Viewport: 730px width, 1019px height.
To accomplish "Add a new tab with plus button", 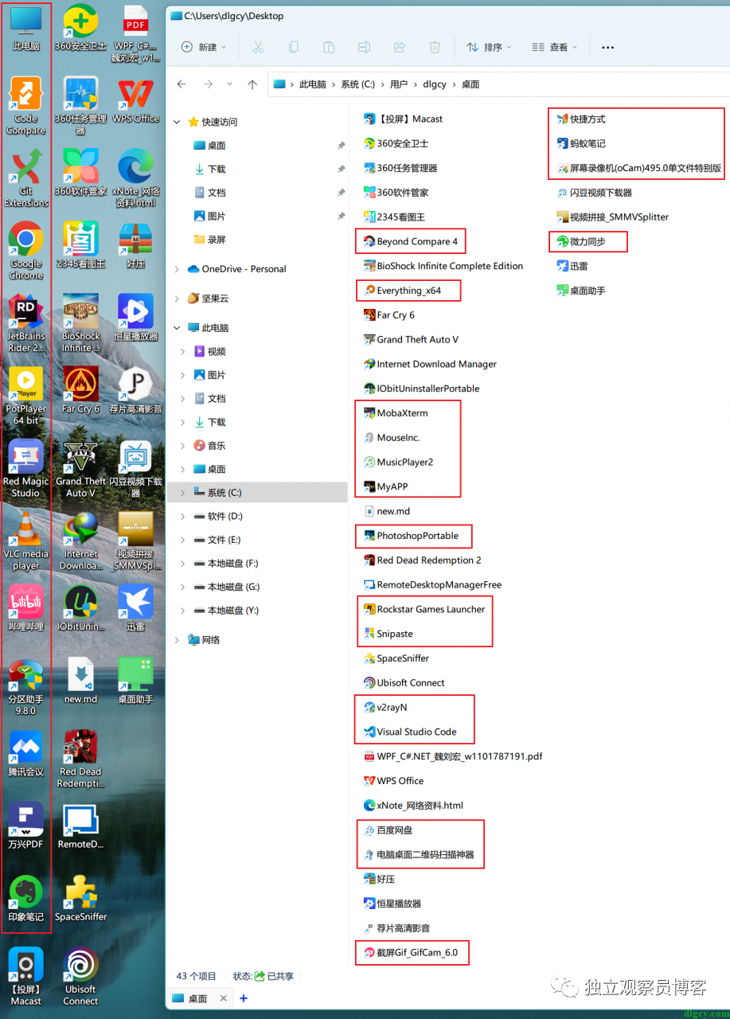I will click(x=244, y=998).
